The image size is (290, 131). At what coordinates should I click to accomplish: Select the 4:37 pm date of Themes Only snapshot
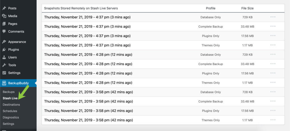87,45
